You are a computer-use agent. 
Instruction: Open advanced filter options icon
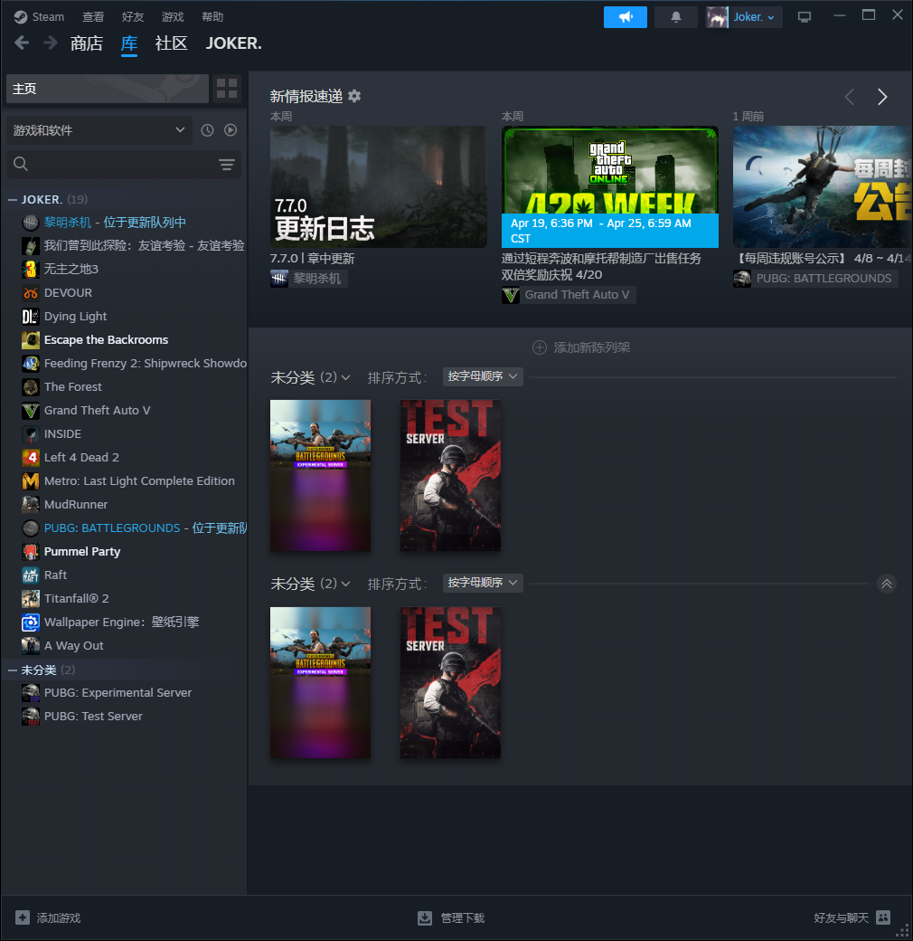point(227,164)
